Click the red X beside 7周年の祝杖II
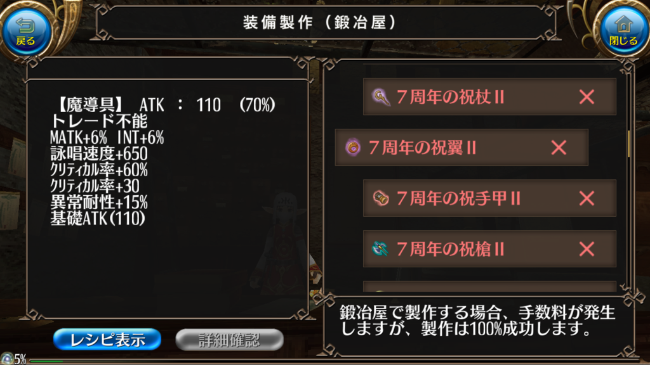The image size is (650, 365). (x=587, y=97)
